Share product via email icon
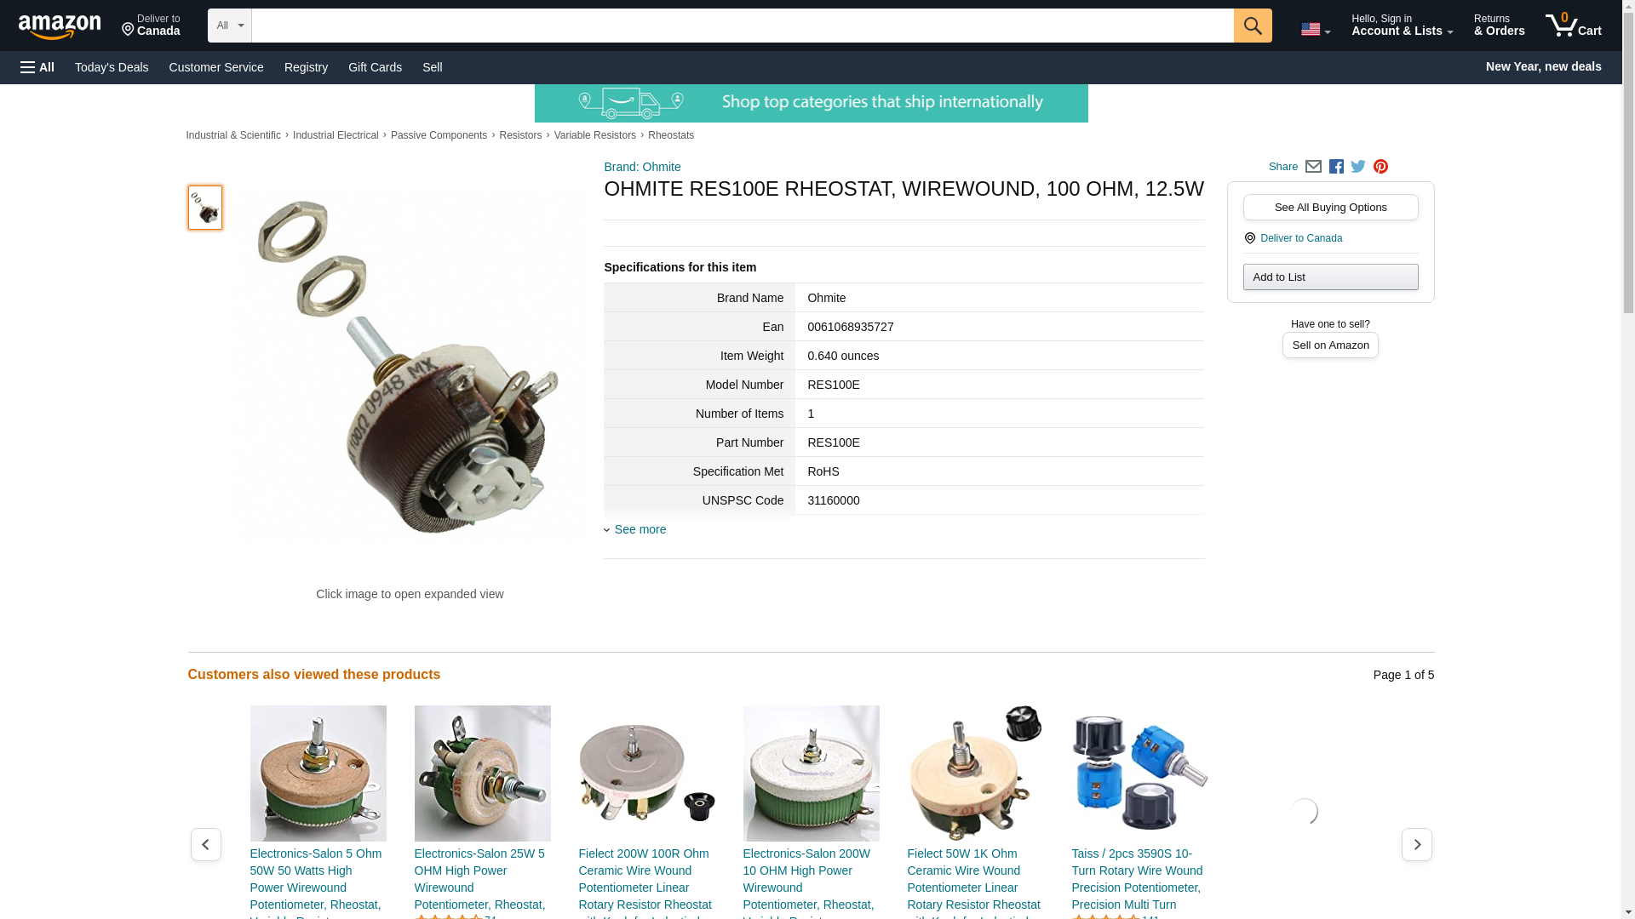 [1313, 167]
